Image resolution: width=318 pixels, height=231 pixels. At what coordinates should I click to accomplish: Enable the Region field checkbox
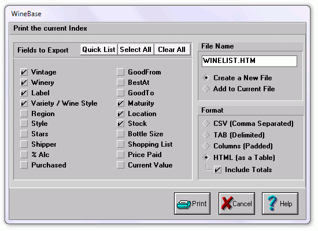point(24,113)
